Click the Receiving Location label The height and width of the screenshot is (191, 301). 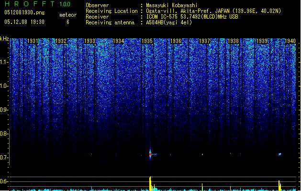pyautogui.click(x=111, y=11)
